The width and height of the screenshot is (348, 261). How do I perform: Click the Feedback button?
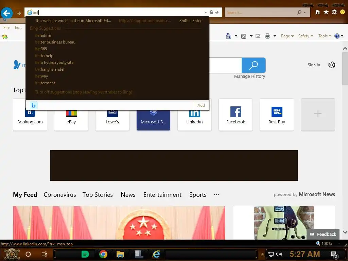[323, 234]
